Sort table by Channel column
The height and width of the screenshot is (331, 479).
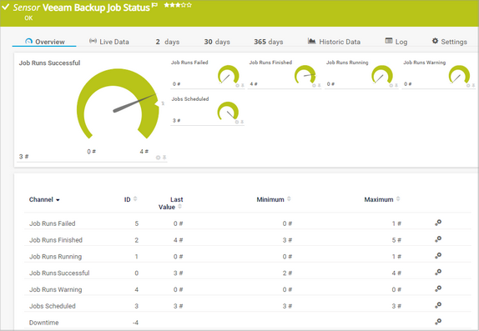(44, 200)
